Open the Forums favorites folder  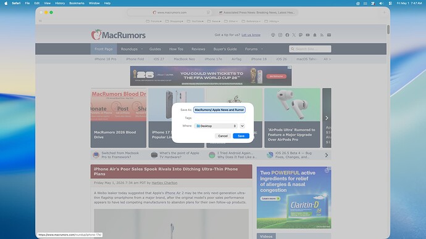(154, 21)
